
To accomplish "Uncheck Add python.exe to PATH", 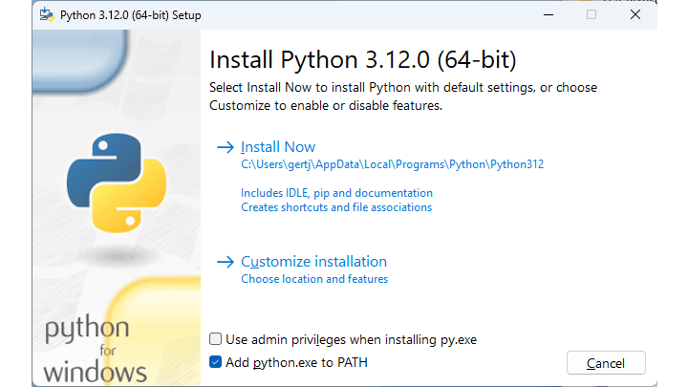I will [216, 362].
